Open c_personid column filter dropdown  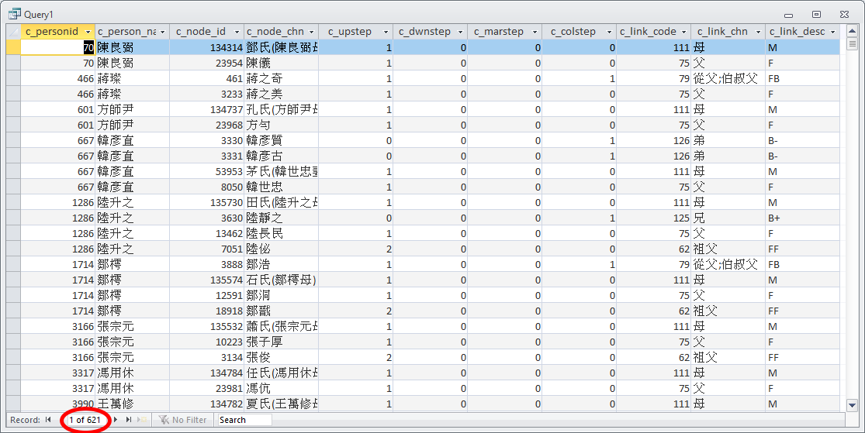[x=88, y=32]
